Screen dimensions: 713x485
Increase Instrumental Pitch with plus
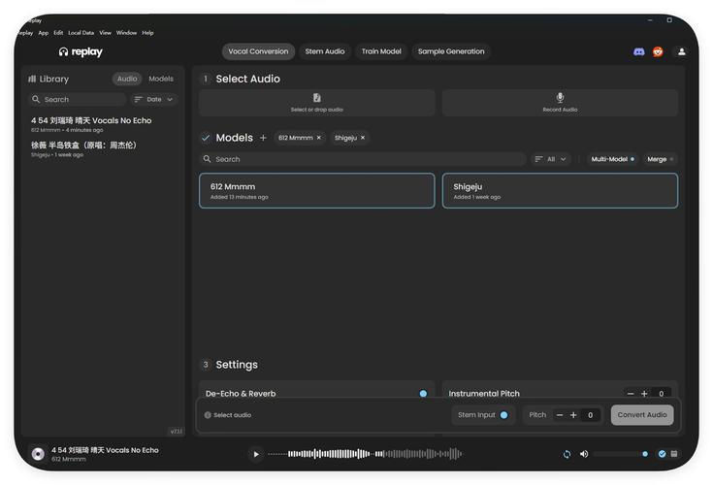644,394
